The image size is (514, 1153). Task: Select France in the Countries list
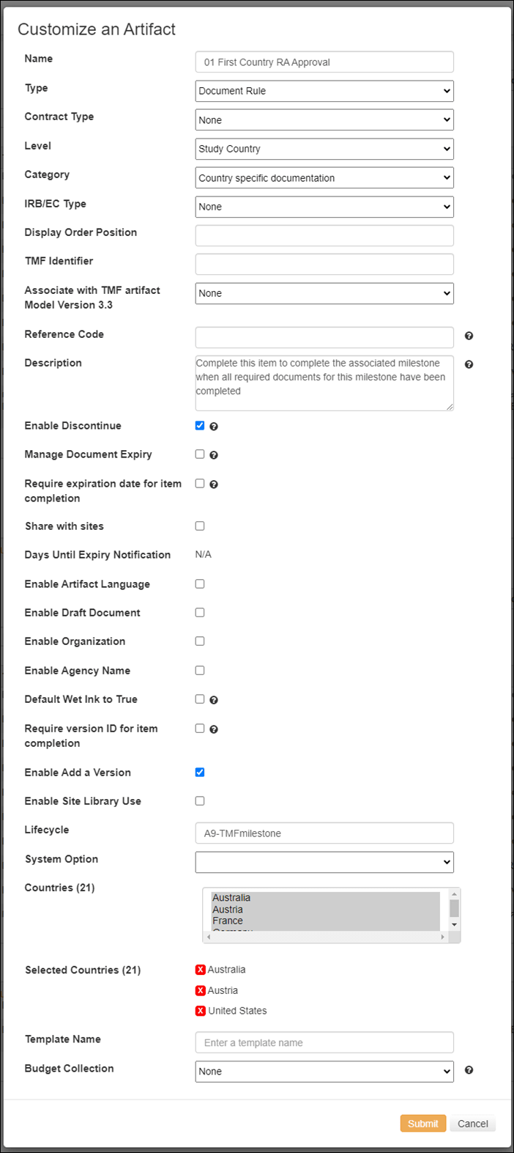(231, 920)
